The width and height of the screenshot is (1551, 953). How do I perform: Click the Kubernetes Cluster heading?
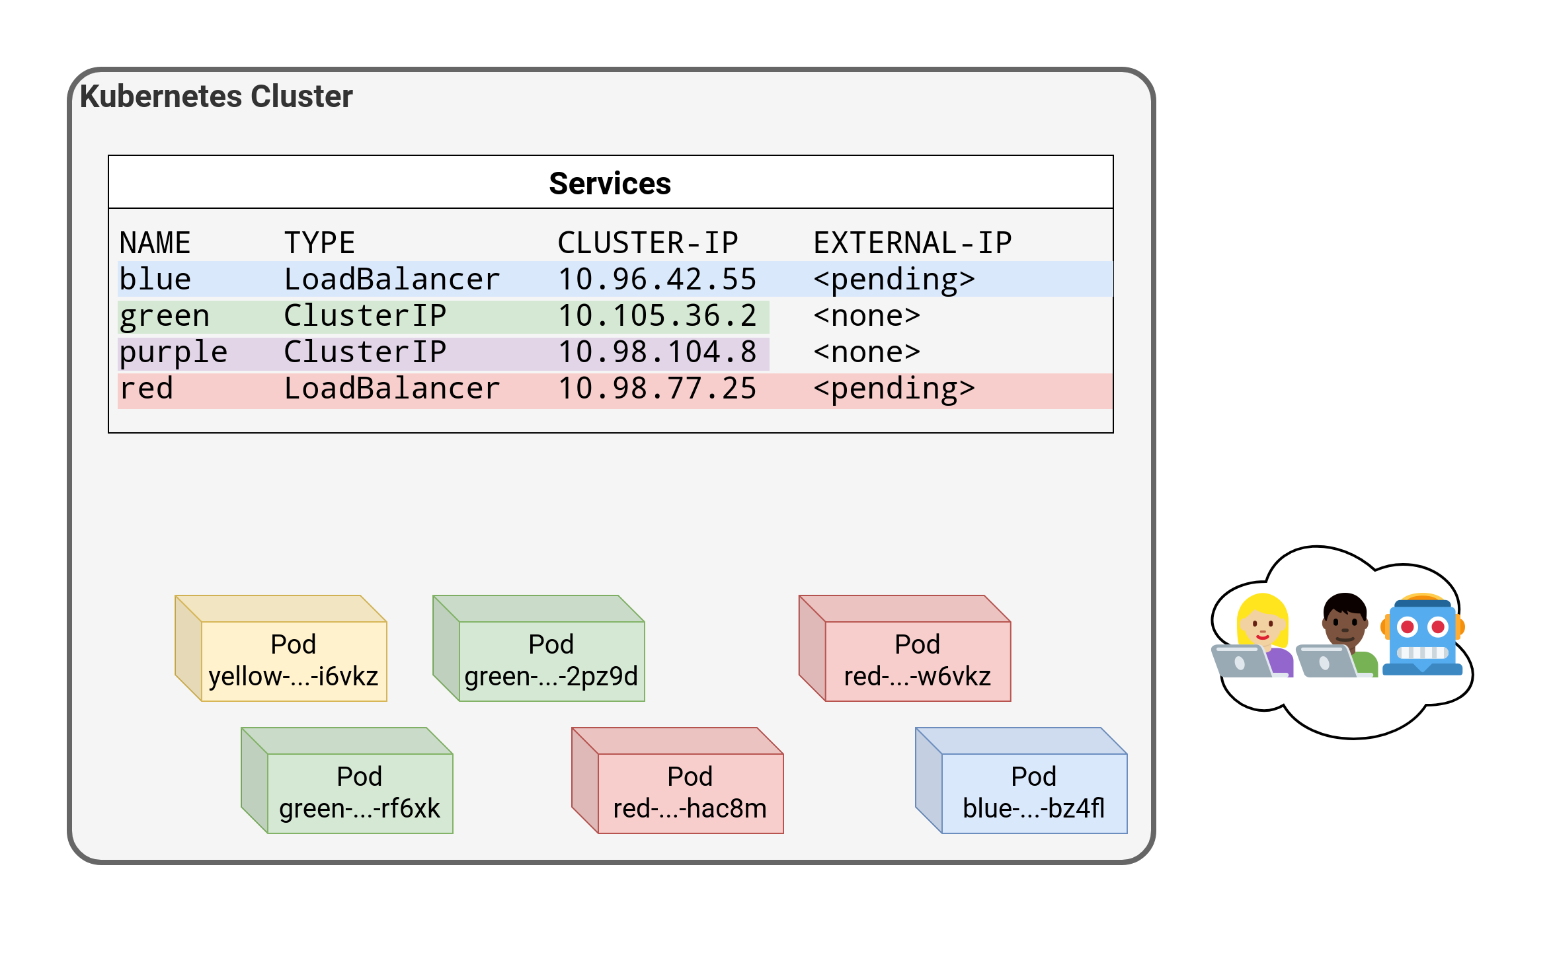(x=216, y=96)
